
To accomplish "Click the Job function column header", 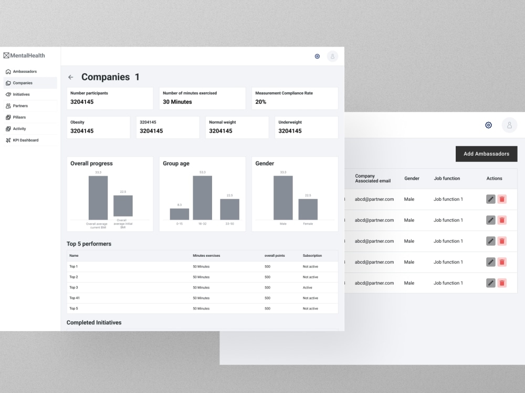I will pos(447,179).
